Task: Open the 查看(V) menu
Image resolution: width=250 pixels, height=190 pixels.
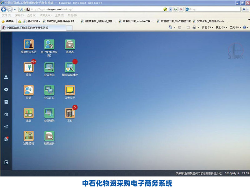Action: (30, 15)
